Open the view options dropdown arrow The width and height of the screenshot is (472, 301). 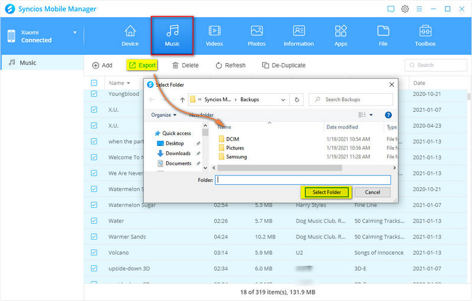coord(371,115)
